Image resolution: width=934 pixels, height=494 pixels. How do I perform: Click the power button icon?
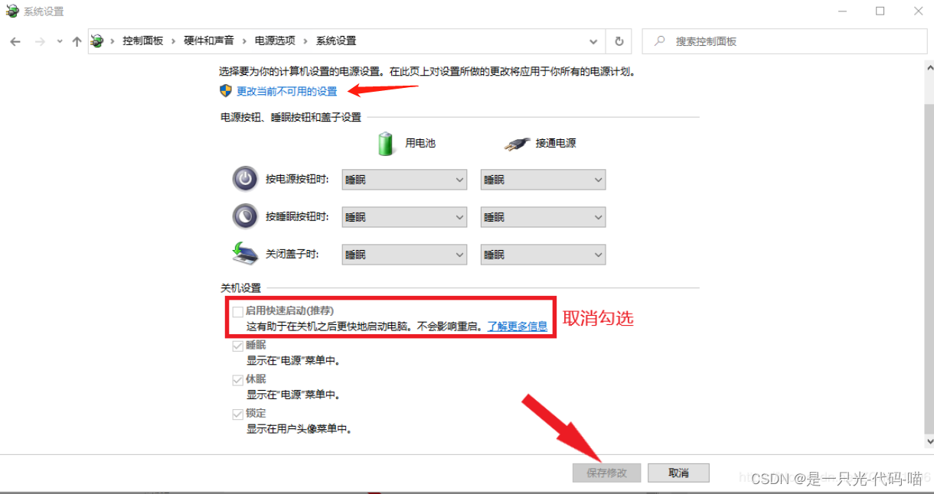pyautogui.click(x=245, y=179)
